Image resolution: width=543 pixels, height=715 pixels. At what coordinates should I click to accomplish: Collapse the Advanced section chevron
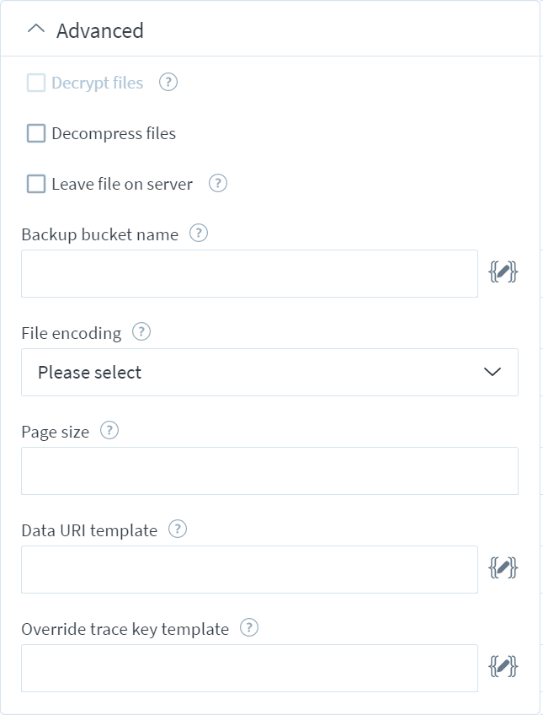(x=36, y=30)
